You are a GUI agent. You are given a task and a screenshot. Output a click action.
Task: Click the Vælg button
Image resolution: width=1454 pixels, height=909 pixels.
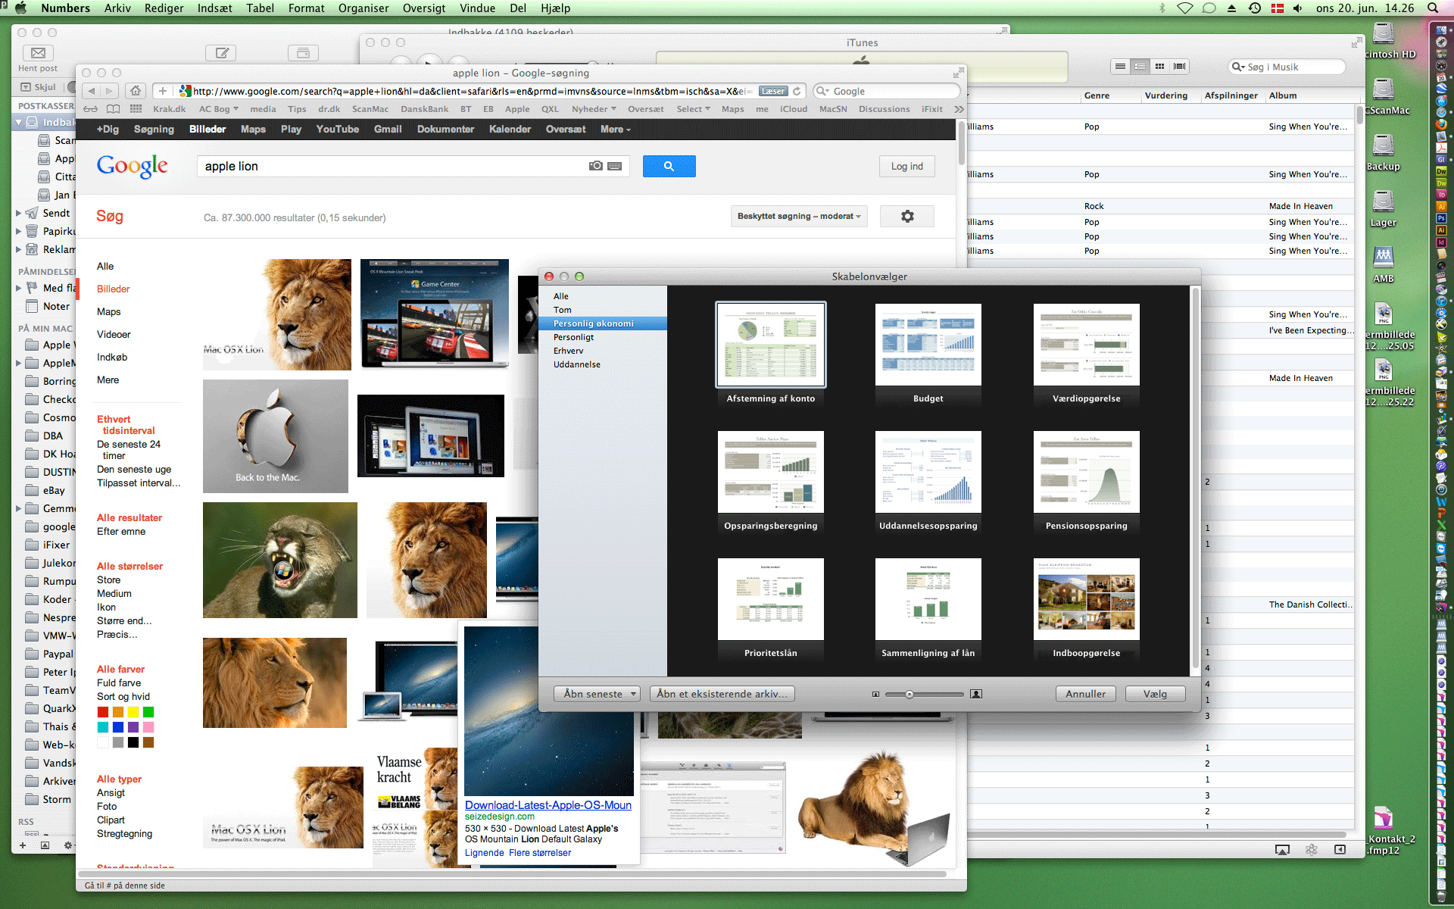(x=1154, y=694)
